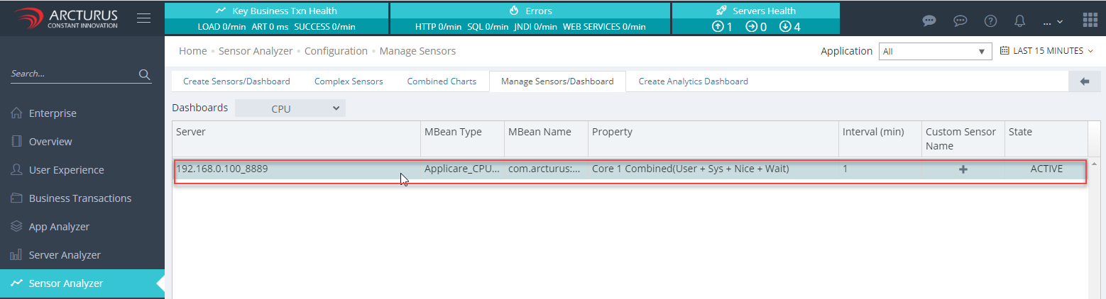Open the Application All dropdown

[935, 52]
